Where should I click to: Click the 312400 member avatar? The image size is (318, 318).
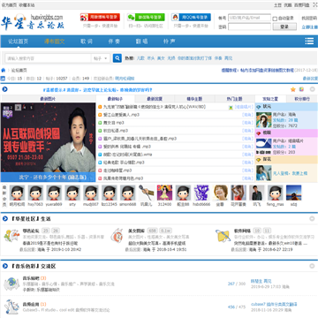(164, 193)
